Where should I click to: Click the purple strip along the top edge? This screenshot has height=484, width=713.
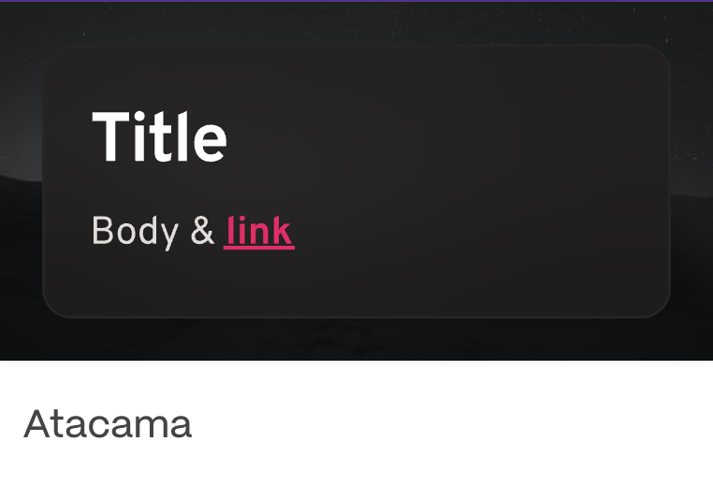click(356, 1)
